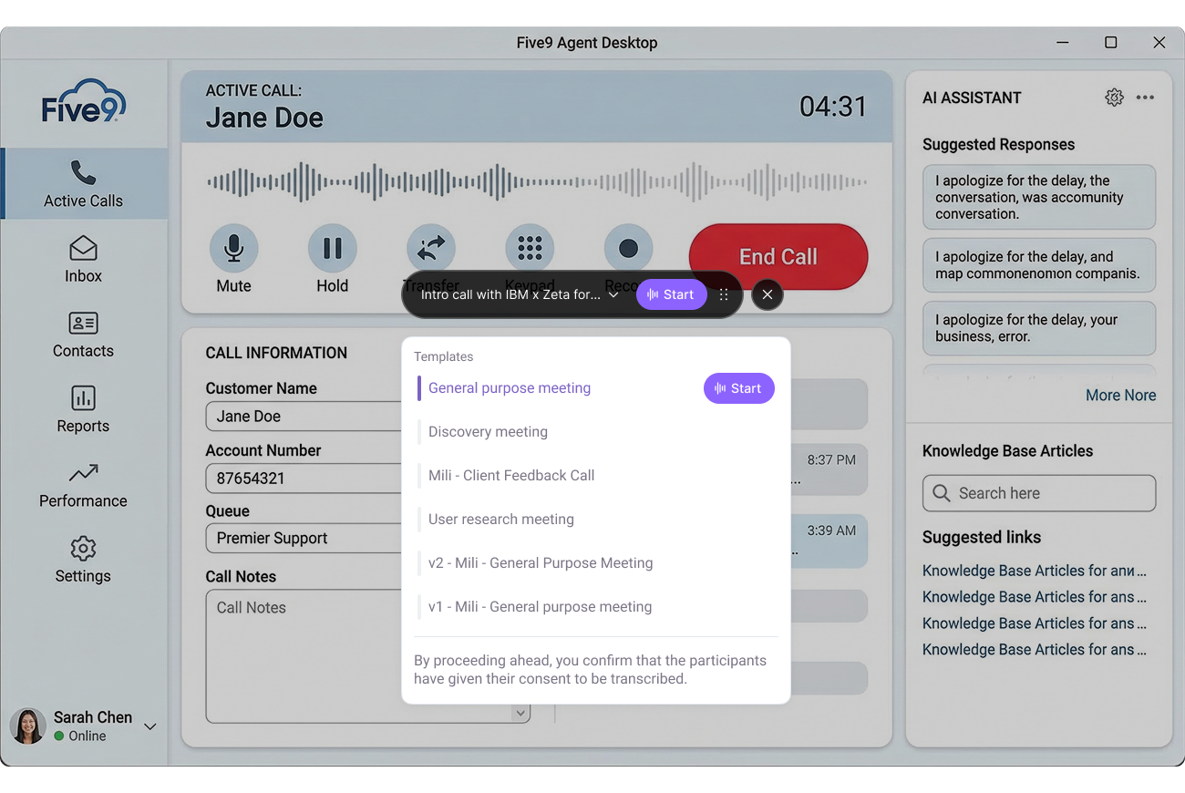
Task: Open AI Assistant settings gear
Action: tap(1114, 98)
